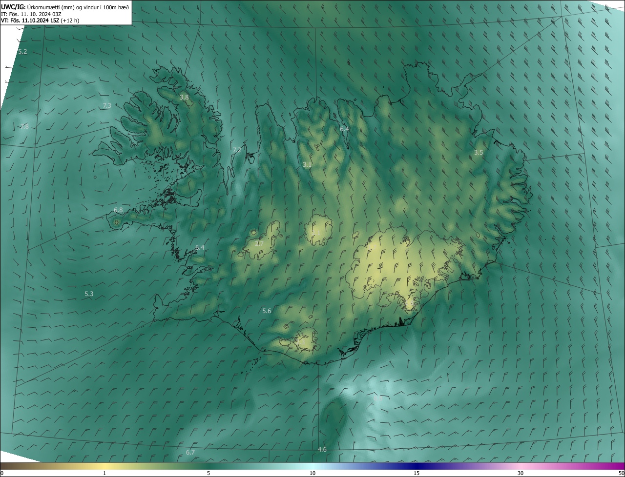The width and height of the screenshot is (625, 477).
Task: Click the '3.8' value label on the Westfjords
Action: click(x=184, y=98)
